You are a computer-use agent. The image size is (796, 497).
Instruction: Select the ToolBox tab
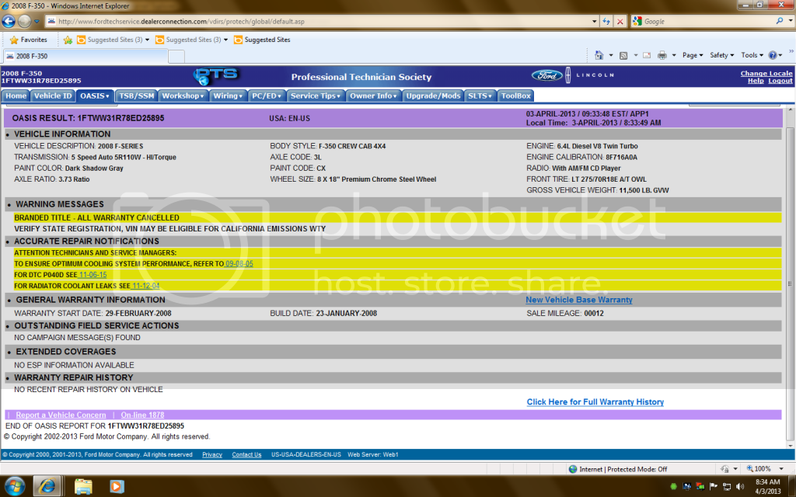(516, 96)
